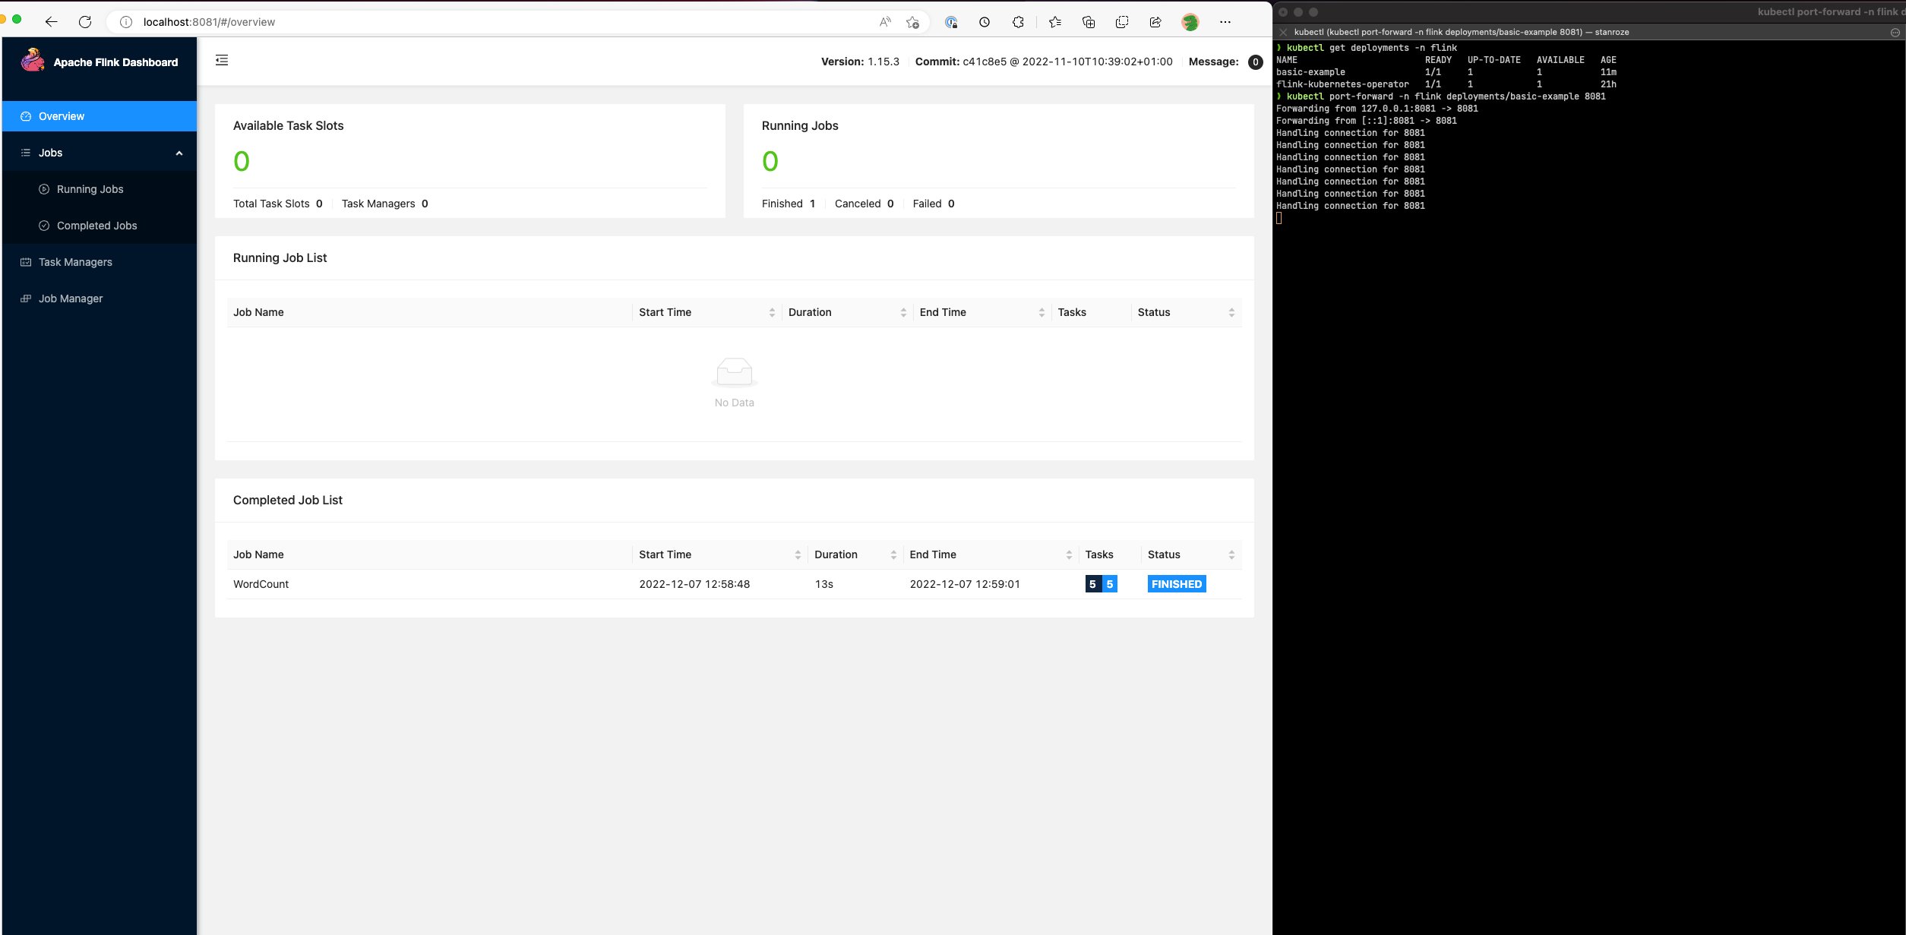
Task: Click the Completed Jobs sidebar icon
Action: tap(41, 225)
